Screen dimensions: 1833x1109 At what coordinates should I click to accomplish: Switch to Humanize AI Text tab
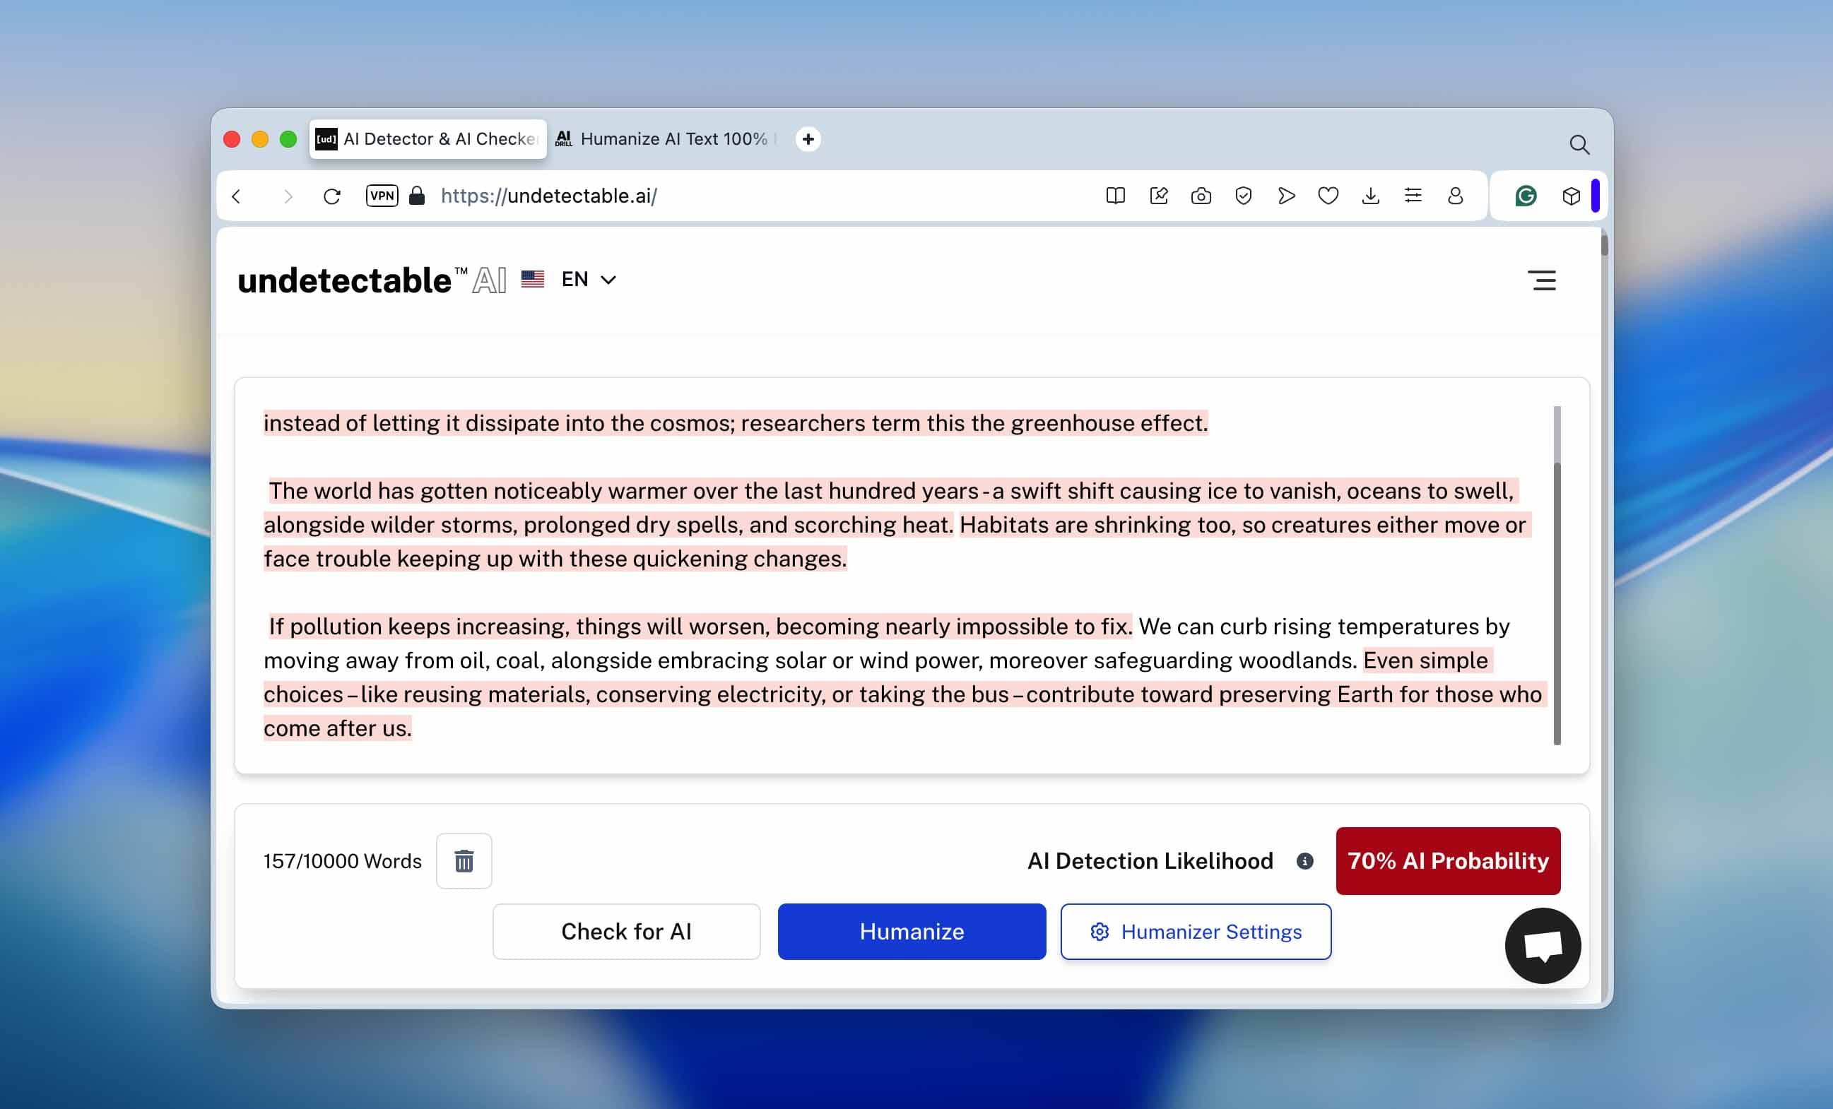tap(664, 139)
